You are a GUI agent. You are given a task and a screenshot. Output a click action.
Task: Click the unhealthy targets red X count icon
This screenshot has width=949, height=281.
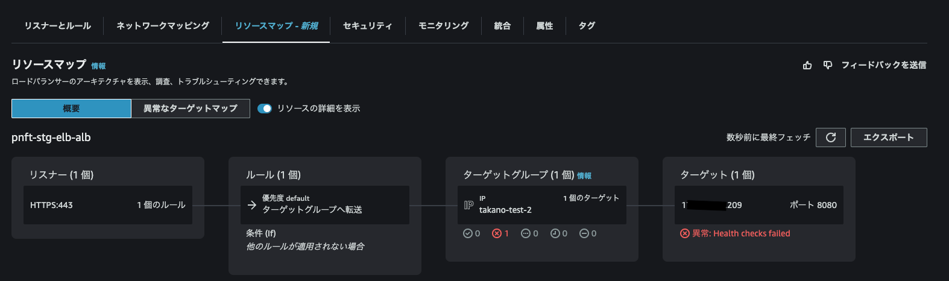tap(497, 233)
